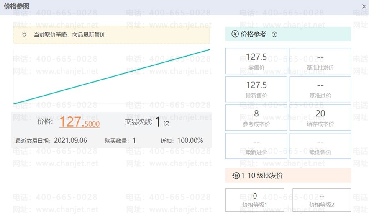Choose the 价格等级1 card showing 0

[x=255, y=200]
